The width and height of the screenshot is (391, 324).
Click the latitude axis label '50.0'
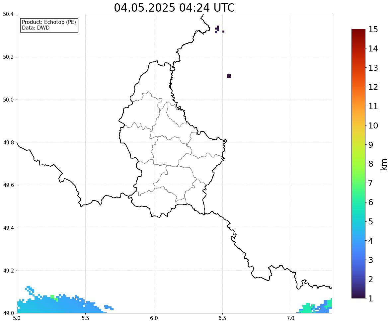click(8, 100)
